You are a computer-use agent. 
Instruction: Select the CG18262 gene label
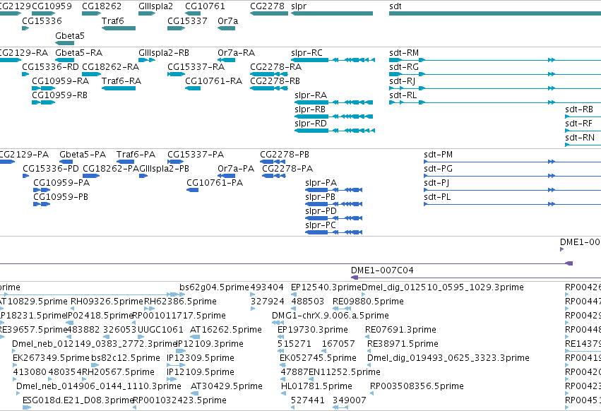tap(102, 6)
